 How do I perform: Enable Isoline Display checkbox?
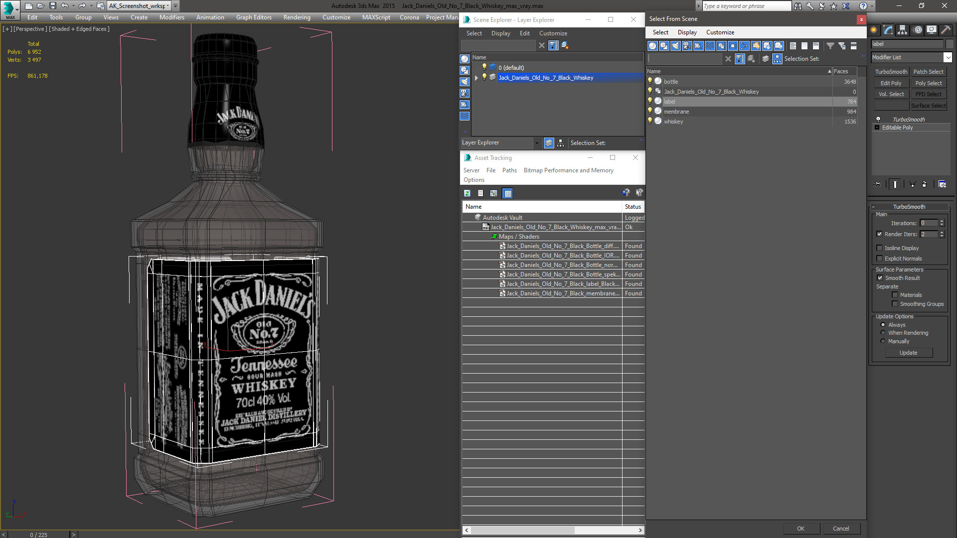click(879, 248)
